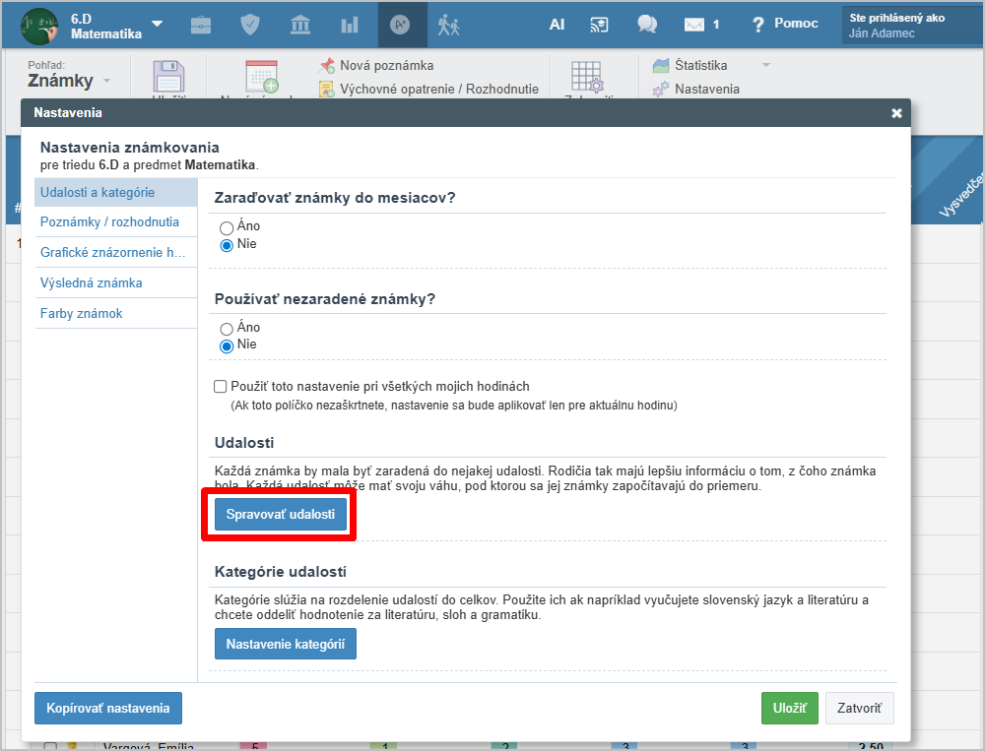Open the Pohľad Známky view dropdown
The height and width of the screenshot is (751, 985).
tap(106, 81)
